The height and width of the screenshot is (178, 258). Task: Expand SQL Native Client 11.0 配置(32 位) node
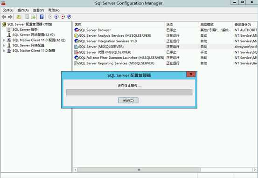pyautogui.click(x=4, y=40)
